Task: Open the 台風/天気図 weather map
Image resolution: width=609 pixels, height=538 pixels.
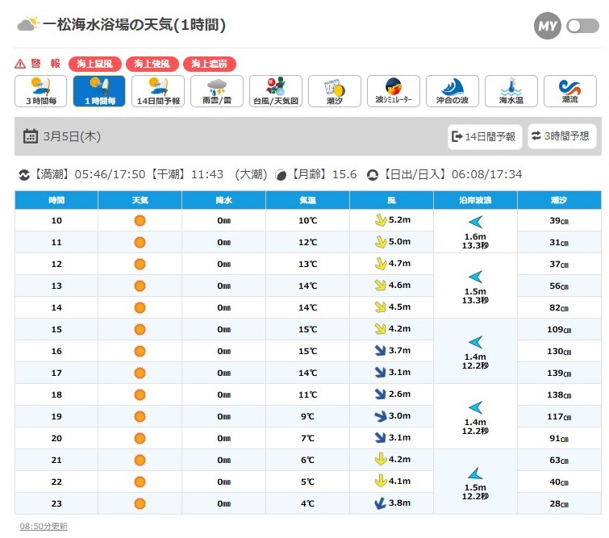Action: click(276, 91)
